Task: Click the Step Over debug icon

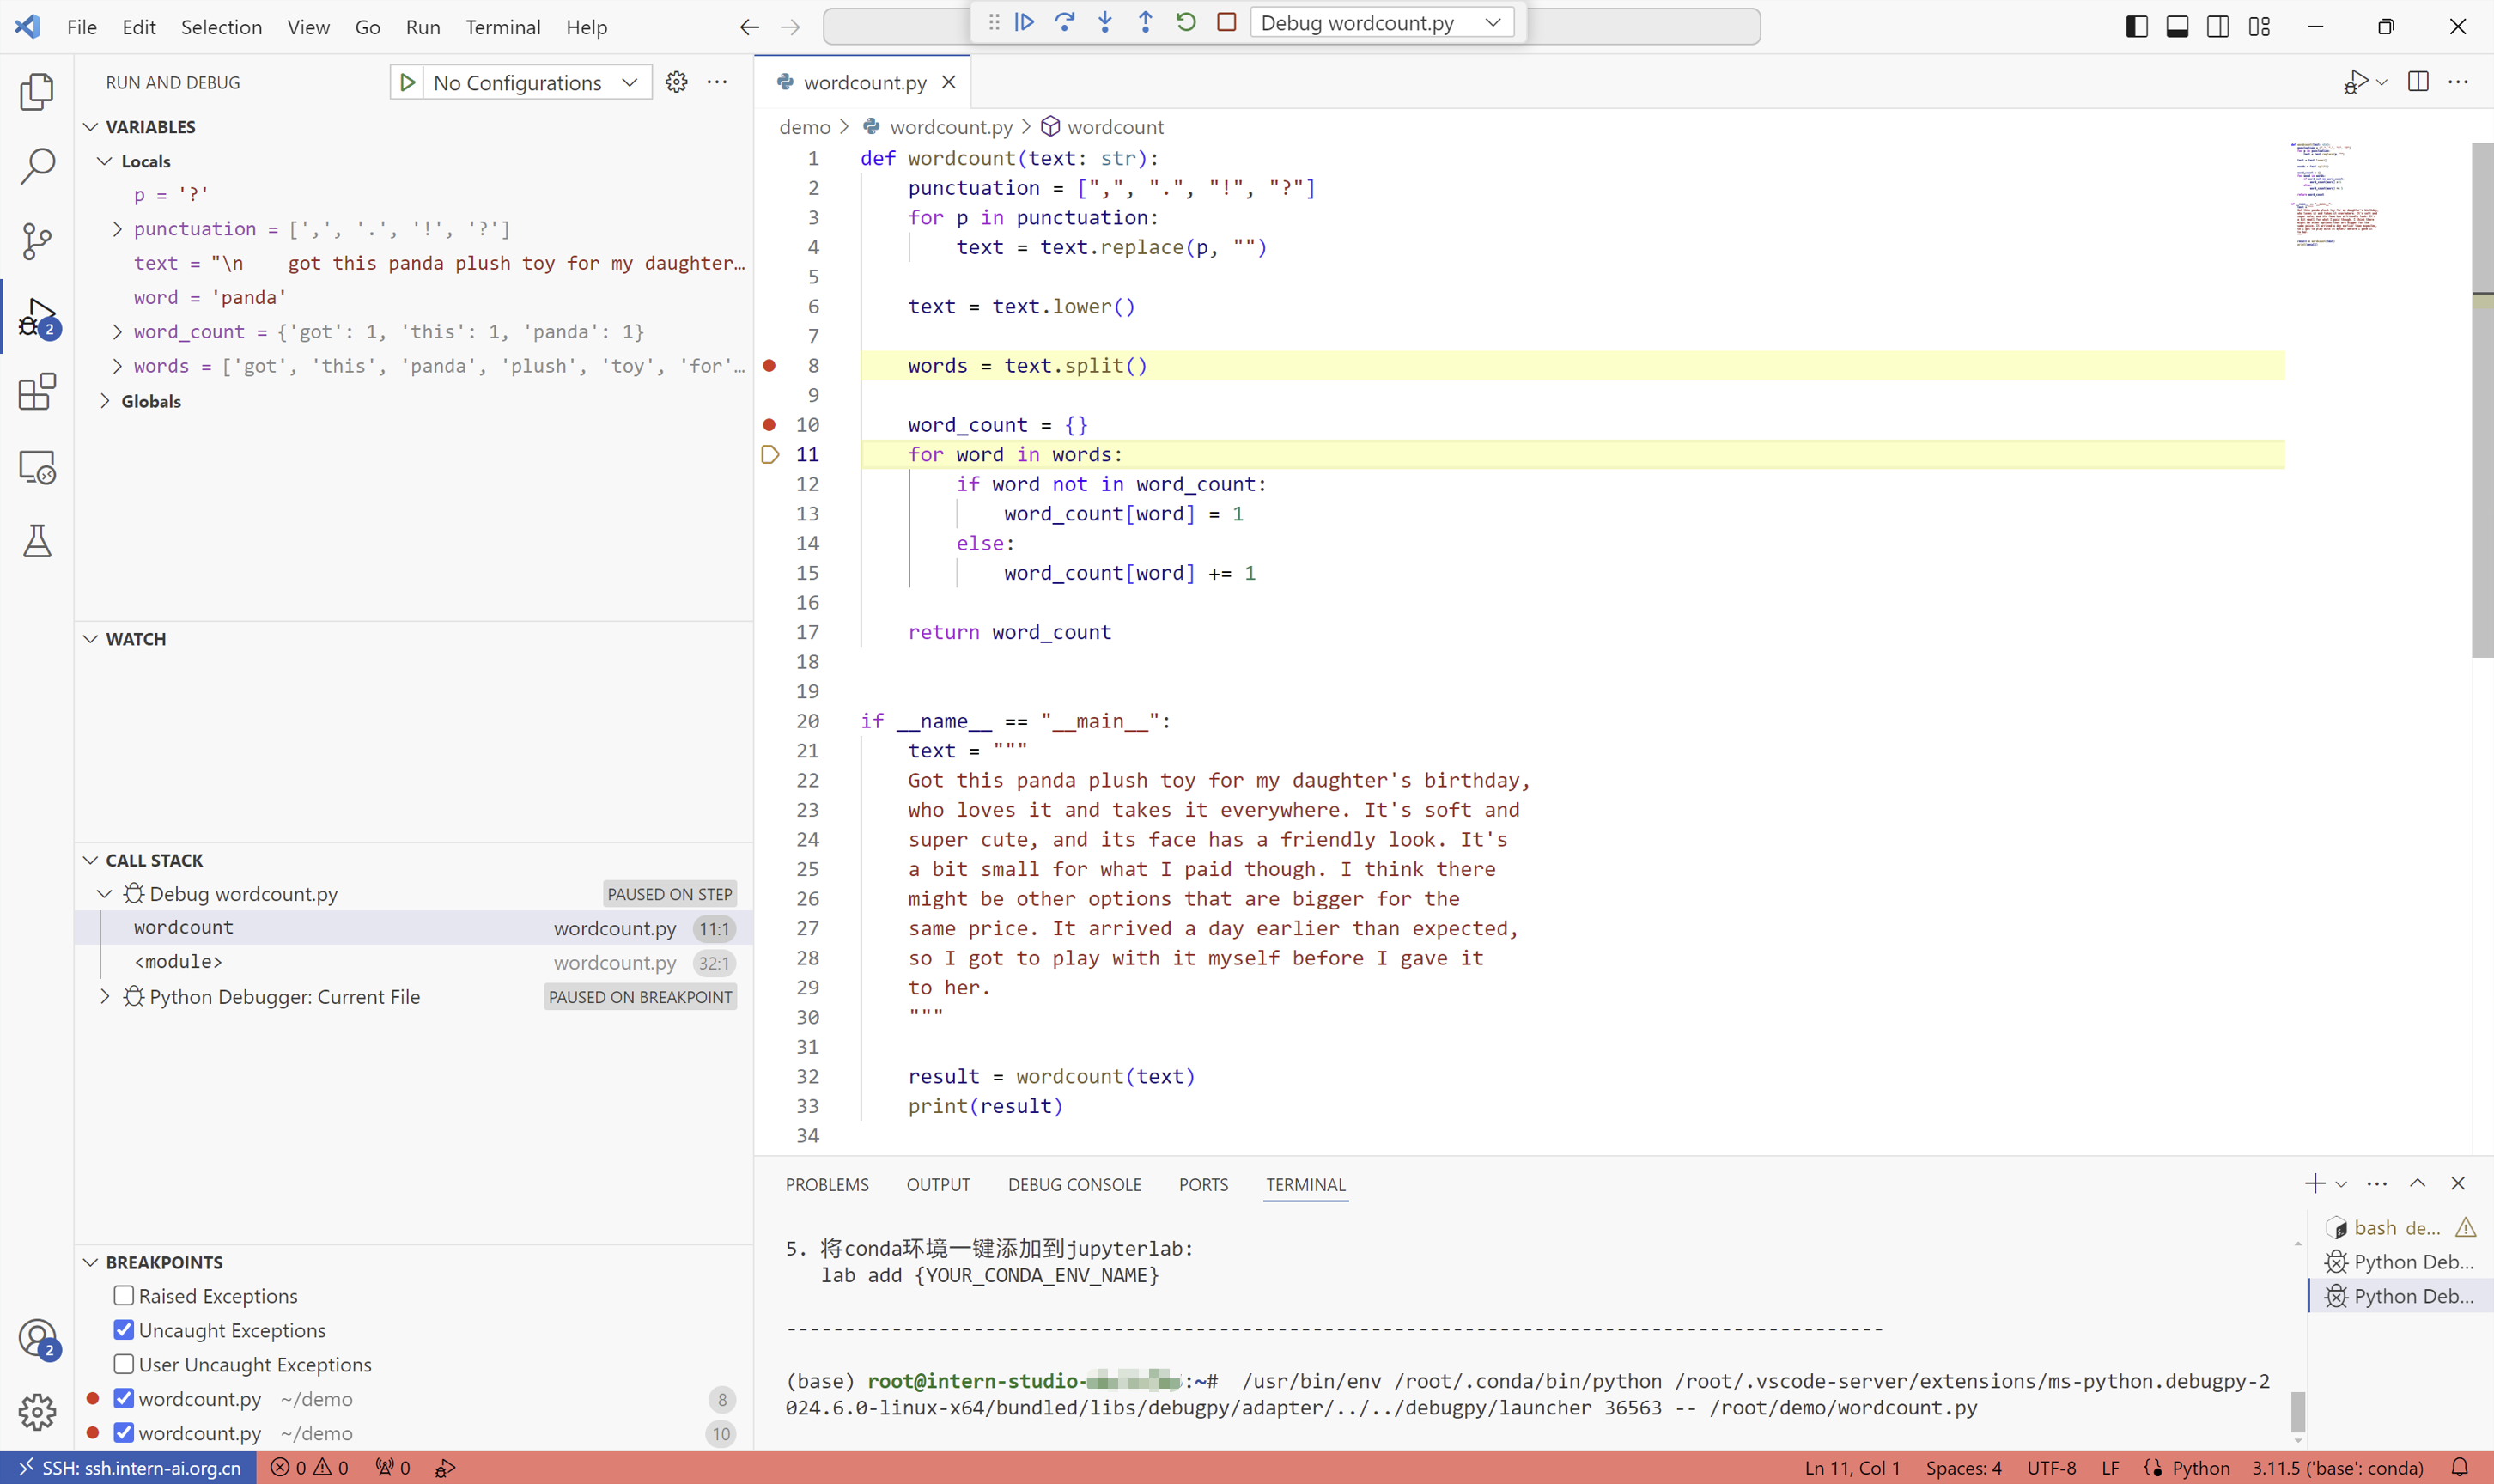Action: tap(1064, 22)
